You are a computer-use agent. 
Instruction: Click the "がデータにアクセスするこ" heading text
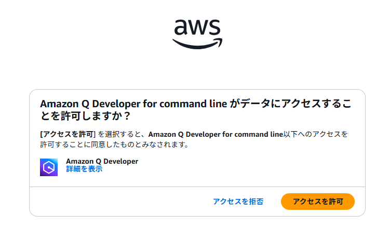point(291,104)
